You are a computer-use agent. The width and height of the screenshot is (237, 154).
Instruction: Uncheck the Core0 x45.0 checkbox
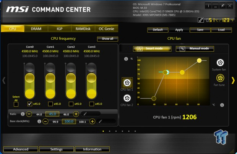30,104
